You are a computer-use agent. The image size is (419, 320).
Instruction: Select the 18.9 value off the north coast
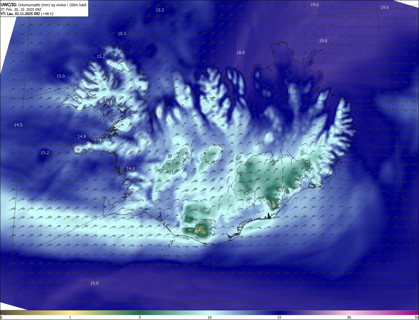(x=241, y=52)
